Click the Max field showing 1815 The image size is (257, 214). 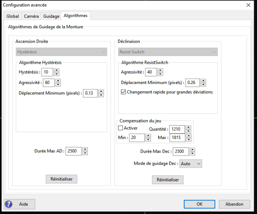pyautogui.click(x=177, y=138)
